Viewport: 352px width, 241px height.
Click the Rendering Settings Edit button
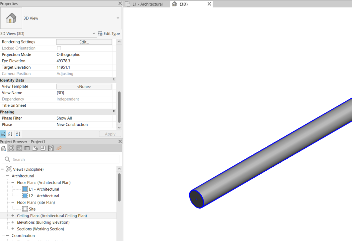pos(84,42)
